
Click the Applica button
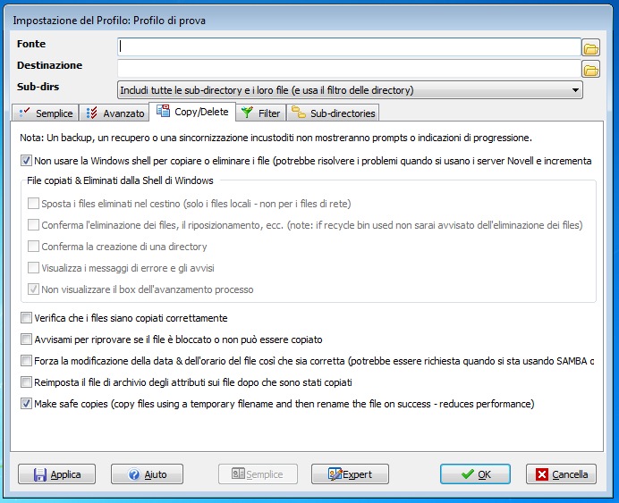point(56,474)
